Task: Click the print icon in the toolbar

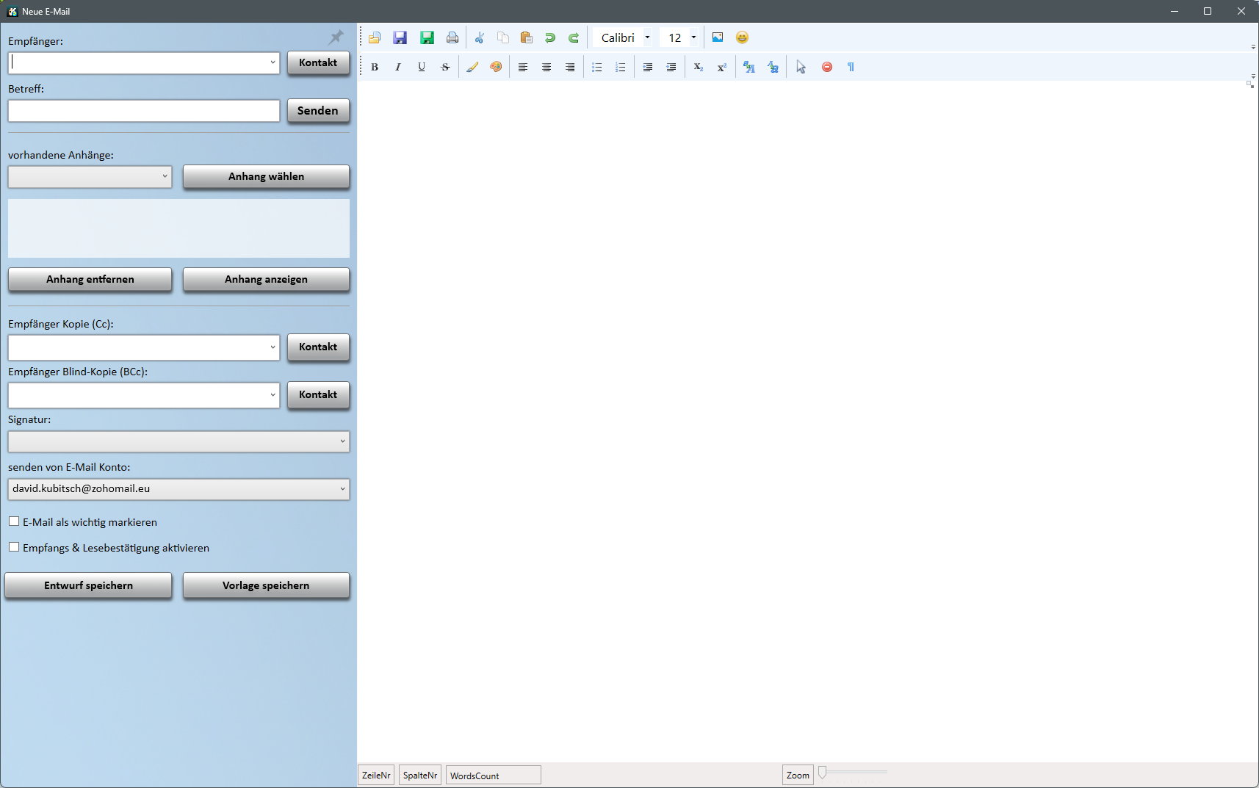Action: pos(452,38)
